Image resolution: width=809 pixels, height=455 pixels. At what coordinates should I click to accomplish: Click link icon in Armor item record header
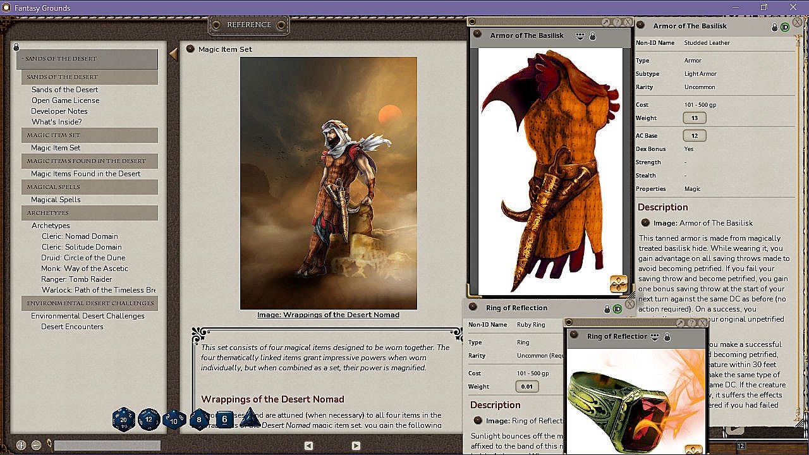(640, 25)
